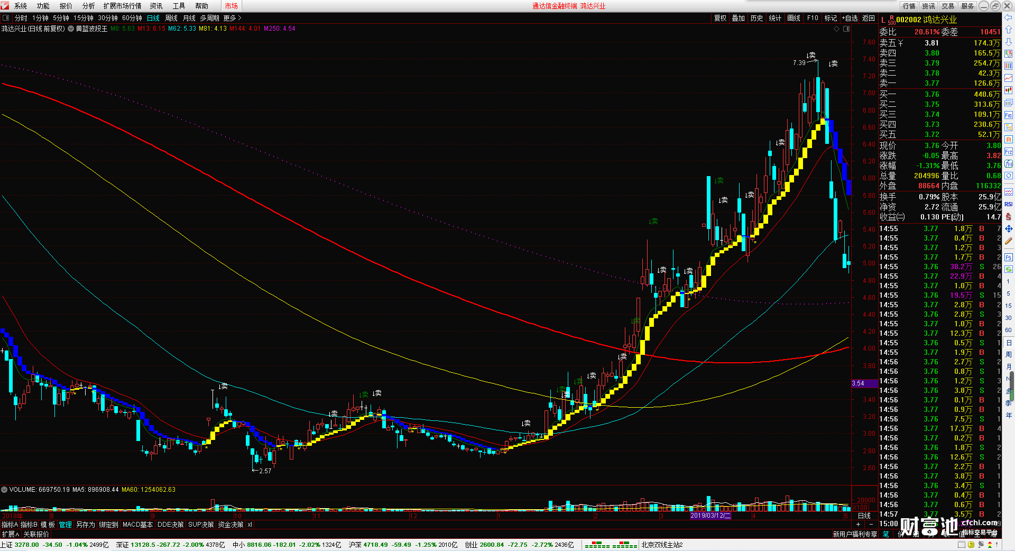Screen dimensions: 1015x551
Task: Click the up arrow icon in right sidebar
Action: pos(1008,30)
